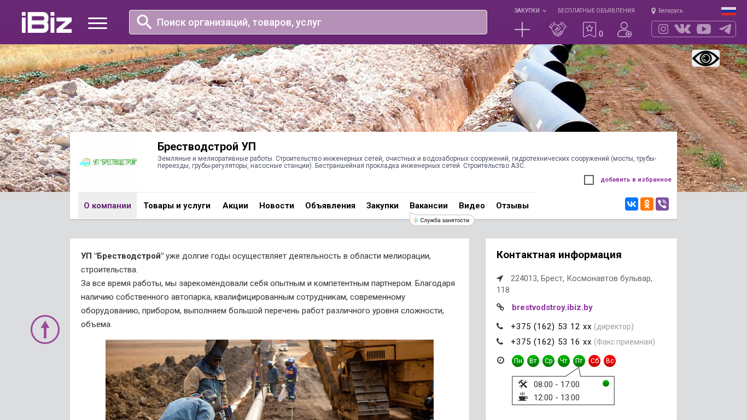Open the Instagram icon in header
This screenshot has width=747, height=420.
coord(663,29)
